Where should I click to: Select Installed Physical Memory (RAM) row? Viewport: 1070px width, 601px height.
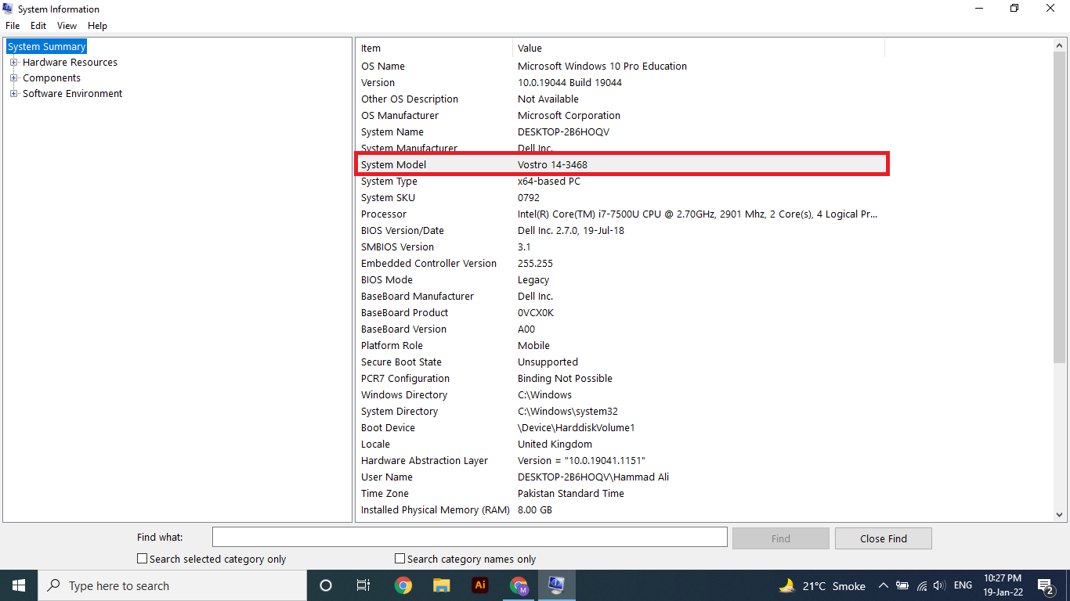pos(621,510)
